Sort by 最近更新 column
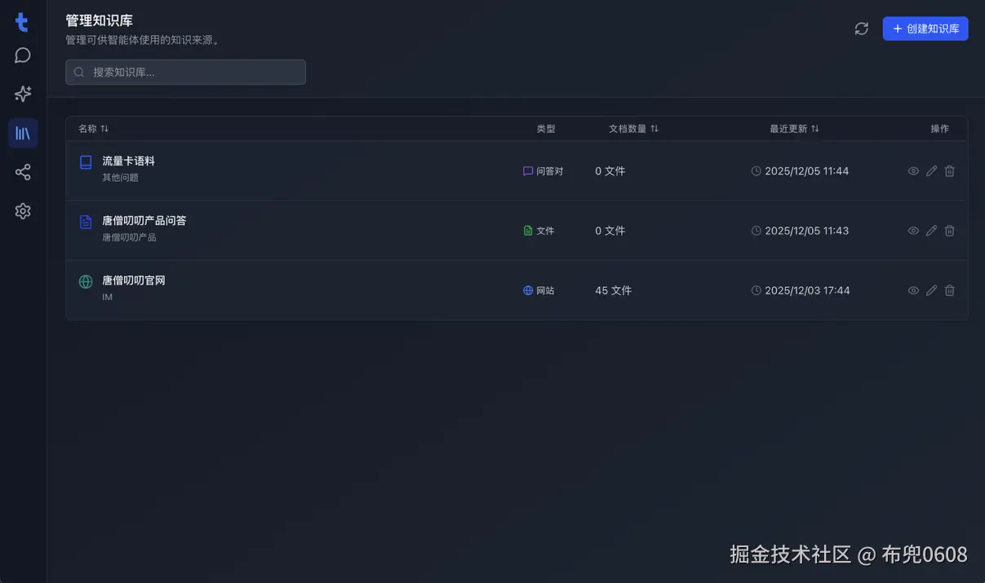 point(792,128)
